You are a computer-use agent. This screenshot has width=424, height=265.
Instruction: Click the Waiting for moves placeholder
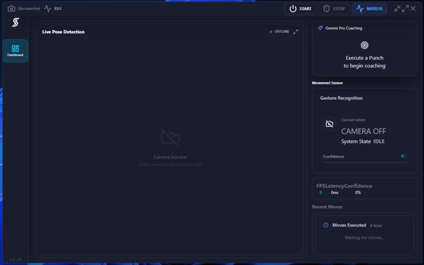364,238
